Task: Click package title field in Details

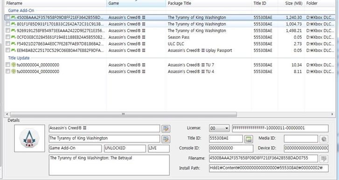Action: click(x=104, y=138)
